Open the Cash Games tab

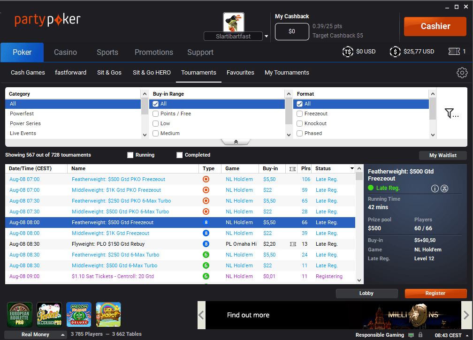tap(28, 73)
